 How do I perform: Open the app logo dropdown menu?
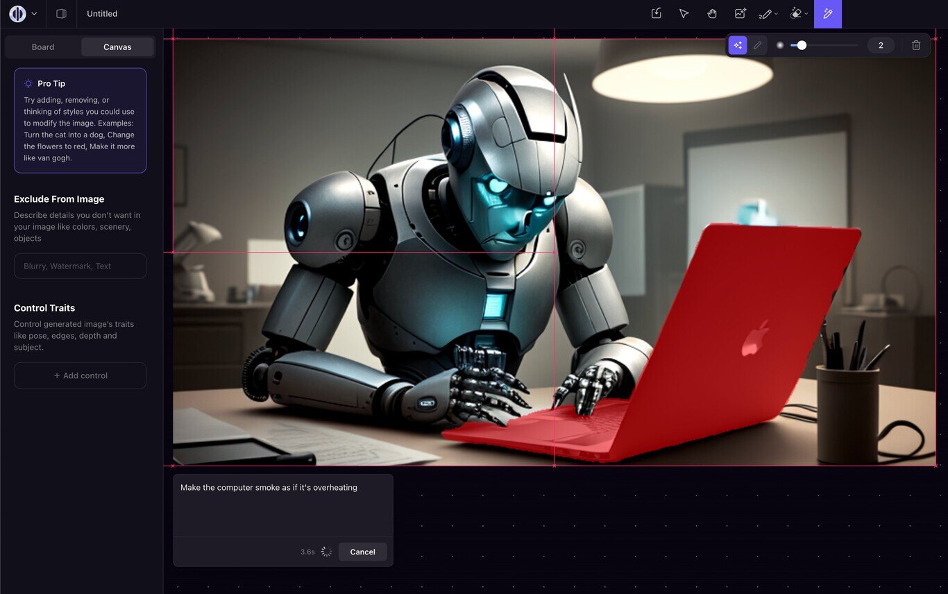tap(23, 14)
